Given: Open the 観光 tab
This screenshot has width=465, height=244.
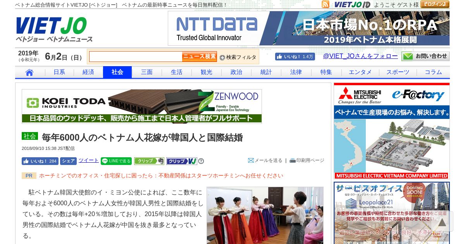Looking at the screenshot, I should pos(207,72).
